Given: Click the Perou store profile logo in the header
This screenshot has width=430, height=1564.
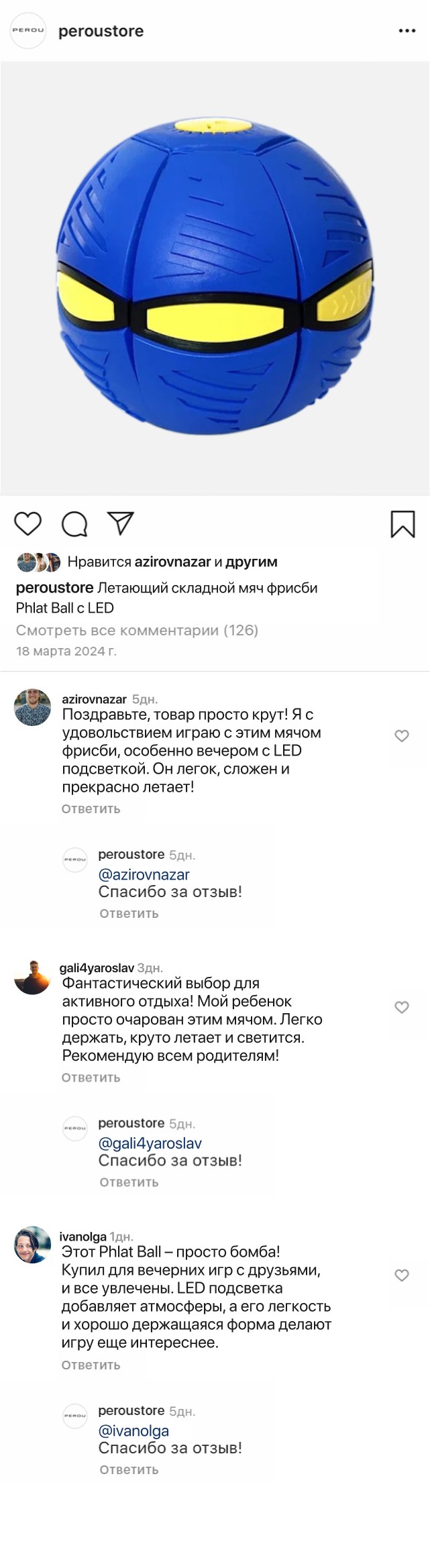Looking at the screenshot, I should click(28, 30).
